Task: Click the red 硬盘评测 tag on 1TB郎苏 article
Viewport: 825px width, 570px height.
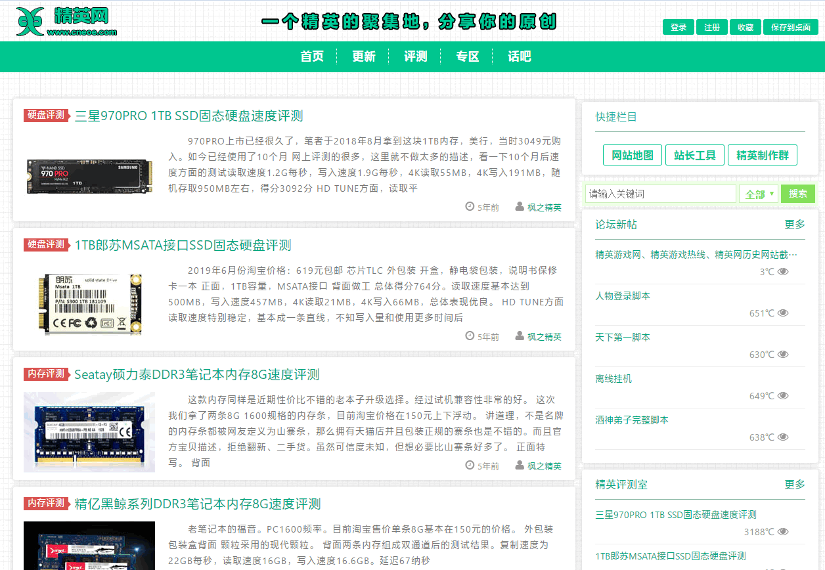Action: (x=46, y=244)
